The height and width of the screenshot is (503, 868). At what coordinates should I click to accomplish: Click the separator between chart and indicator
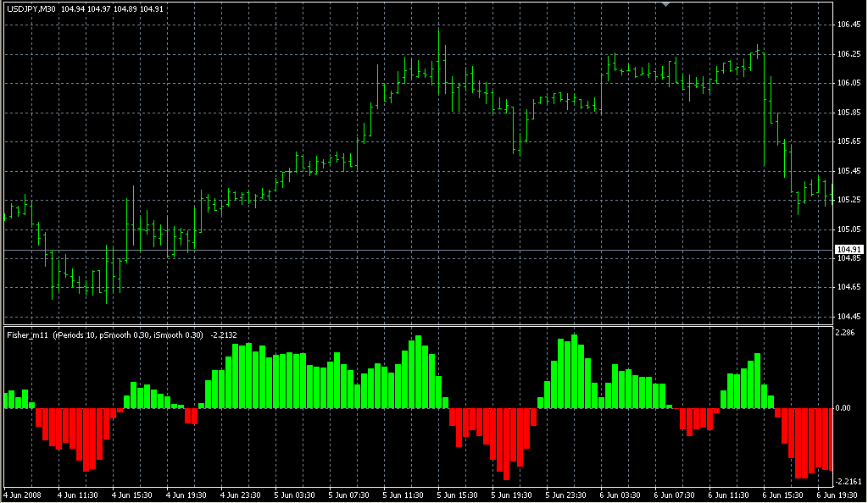tap(418, 325)
